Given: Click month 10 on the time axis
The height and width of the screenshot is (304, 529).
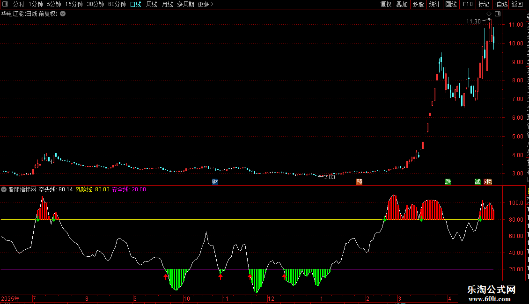Looking at the screenshot, I should (x=187, y=298).
